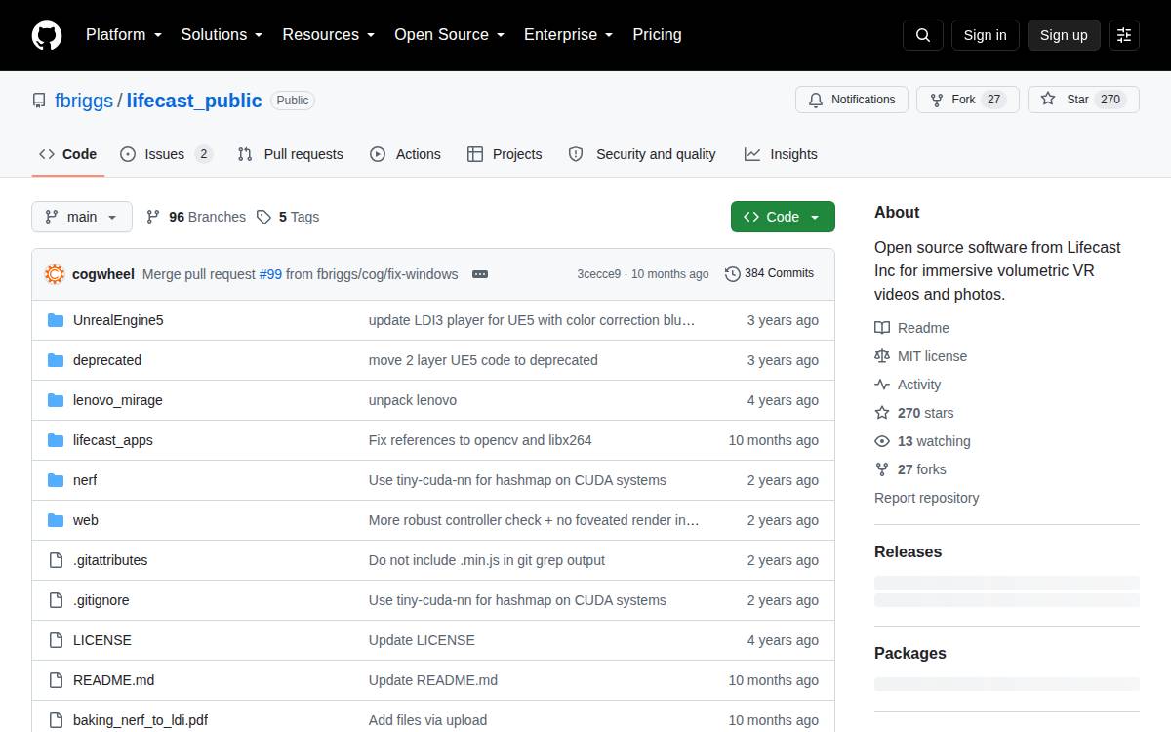
Task: Click the history clock icon near Commits
Action: 733,274
